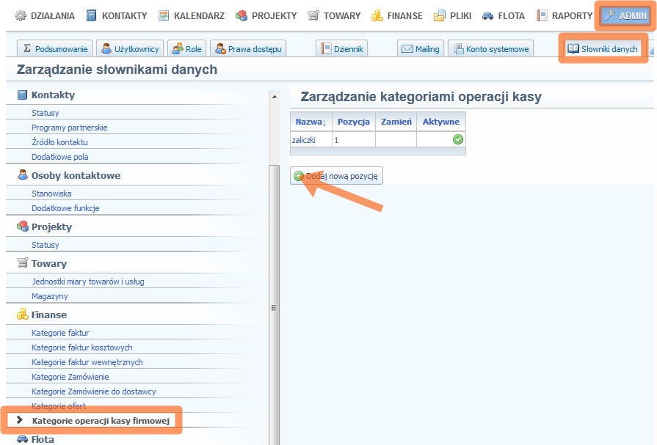This screenshot has height=445, width=657.
Task: Open the zaliczki category entry
Action: (x=303, y=139)
